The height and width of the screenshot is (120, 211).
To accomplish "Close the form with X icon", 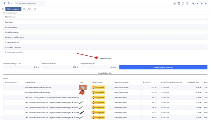I will [3, 9].
